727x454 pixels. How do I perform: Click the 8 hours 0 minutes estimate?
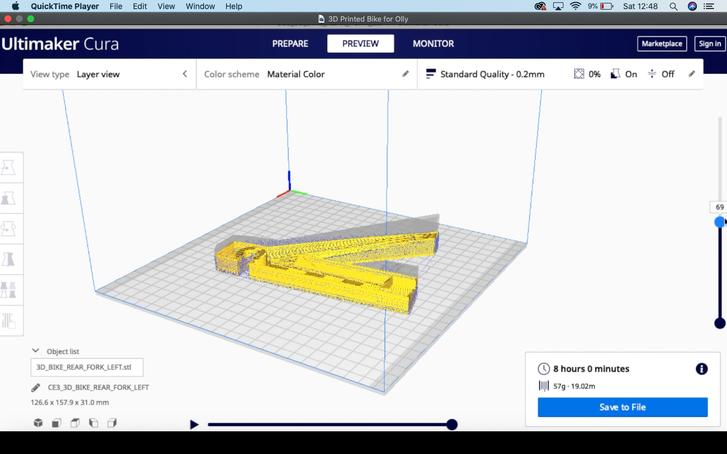[x=591, y=369]
